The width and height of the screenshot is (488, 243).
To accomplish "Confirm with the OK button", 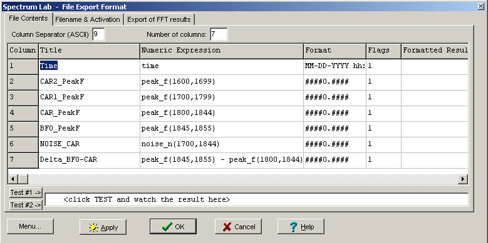I will click(173, 227).
